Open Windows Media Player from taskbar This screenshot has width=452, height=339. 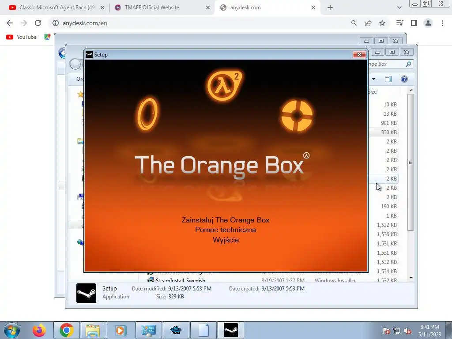pos(120,330)
